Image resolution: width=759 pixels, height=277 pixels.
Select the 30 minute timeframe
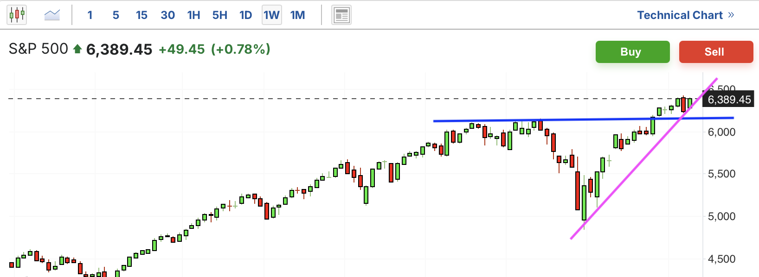pyautogui.click(x=167, y=15)
